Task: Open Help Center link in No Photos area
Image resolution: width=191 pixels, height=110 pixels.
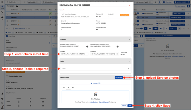Action: point(93,102)
